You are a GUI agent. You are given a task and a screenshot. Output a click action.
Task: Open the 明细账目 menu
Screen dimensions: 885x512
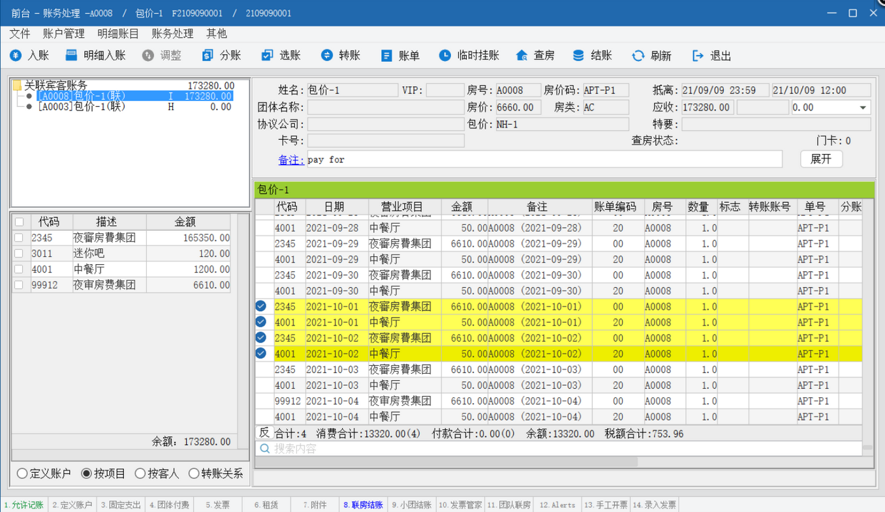[118, 33]
